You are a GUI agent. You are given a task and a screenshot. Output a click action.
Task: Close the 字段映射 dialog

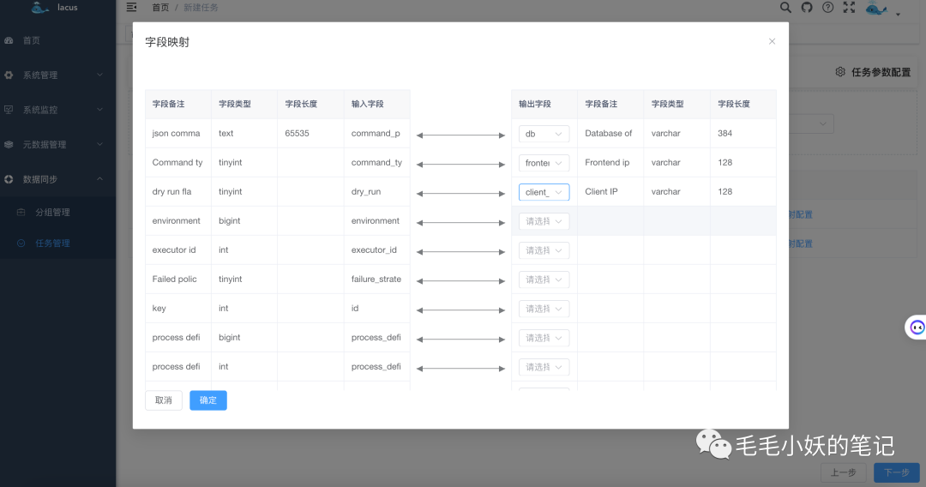(x=772, y=41)
